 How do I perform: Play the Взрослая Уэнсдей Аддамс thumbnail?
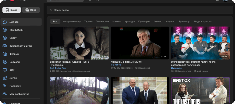click(79, 43)
